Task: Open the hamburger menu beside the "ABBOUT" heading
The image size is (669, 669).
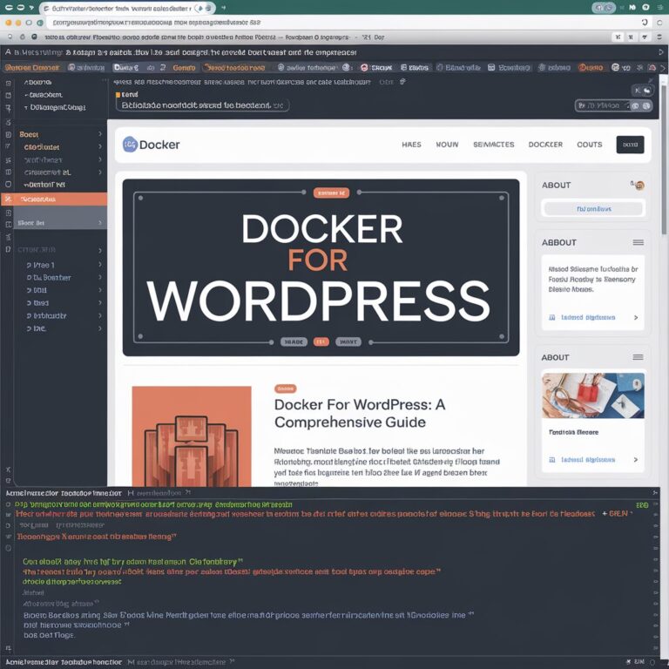Action: tap(638, 242)
